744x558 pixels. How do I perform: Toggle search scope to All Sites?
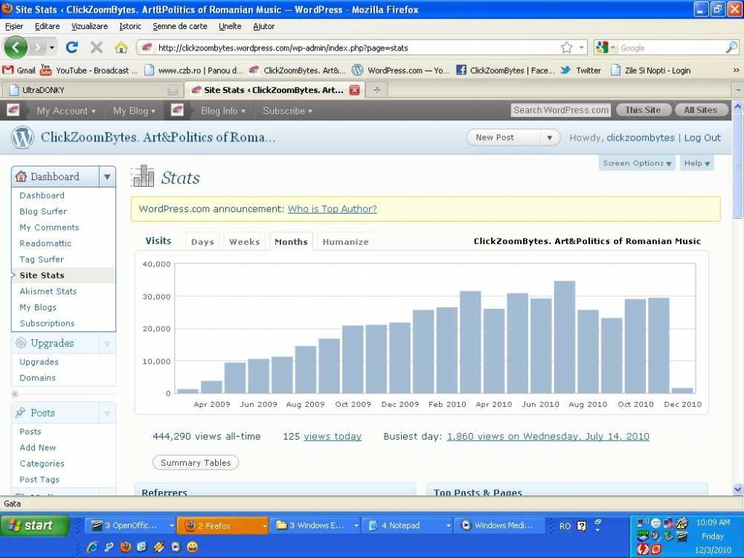[700, 110]
